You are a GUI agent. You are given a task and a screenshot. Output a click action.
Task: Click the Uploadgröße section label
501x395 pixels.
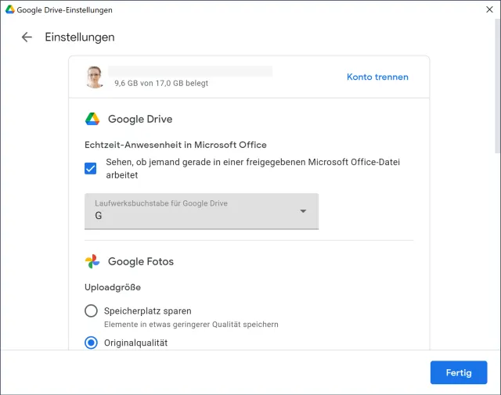pos(113,287)
